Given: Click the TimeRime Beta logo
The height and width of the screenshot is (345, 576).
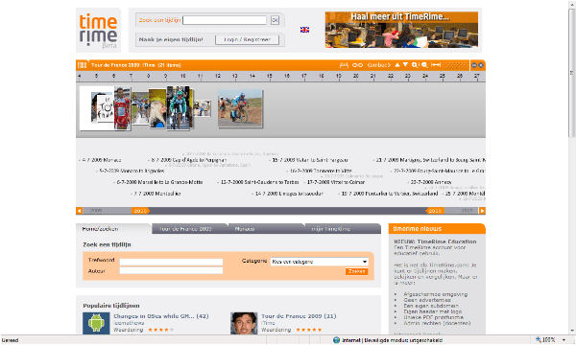Looking at the screenshot, I should point(99,31).
